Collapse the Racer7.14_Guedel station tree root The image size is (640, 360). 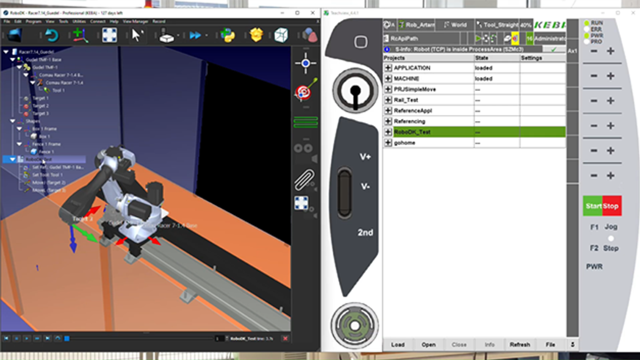6,51
